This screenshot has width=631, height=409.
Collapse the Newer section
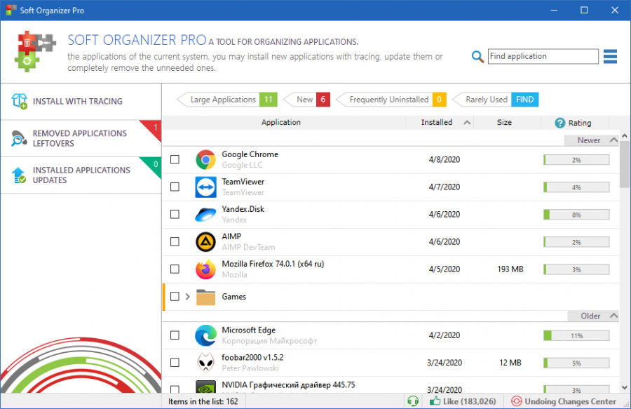pyautogui.click(x=613, y=140)
